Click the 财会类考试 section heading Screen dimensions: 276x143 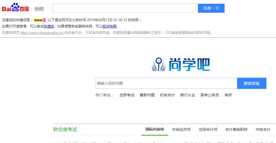(65, 129)
